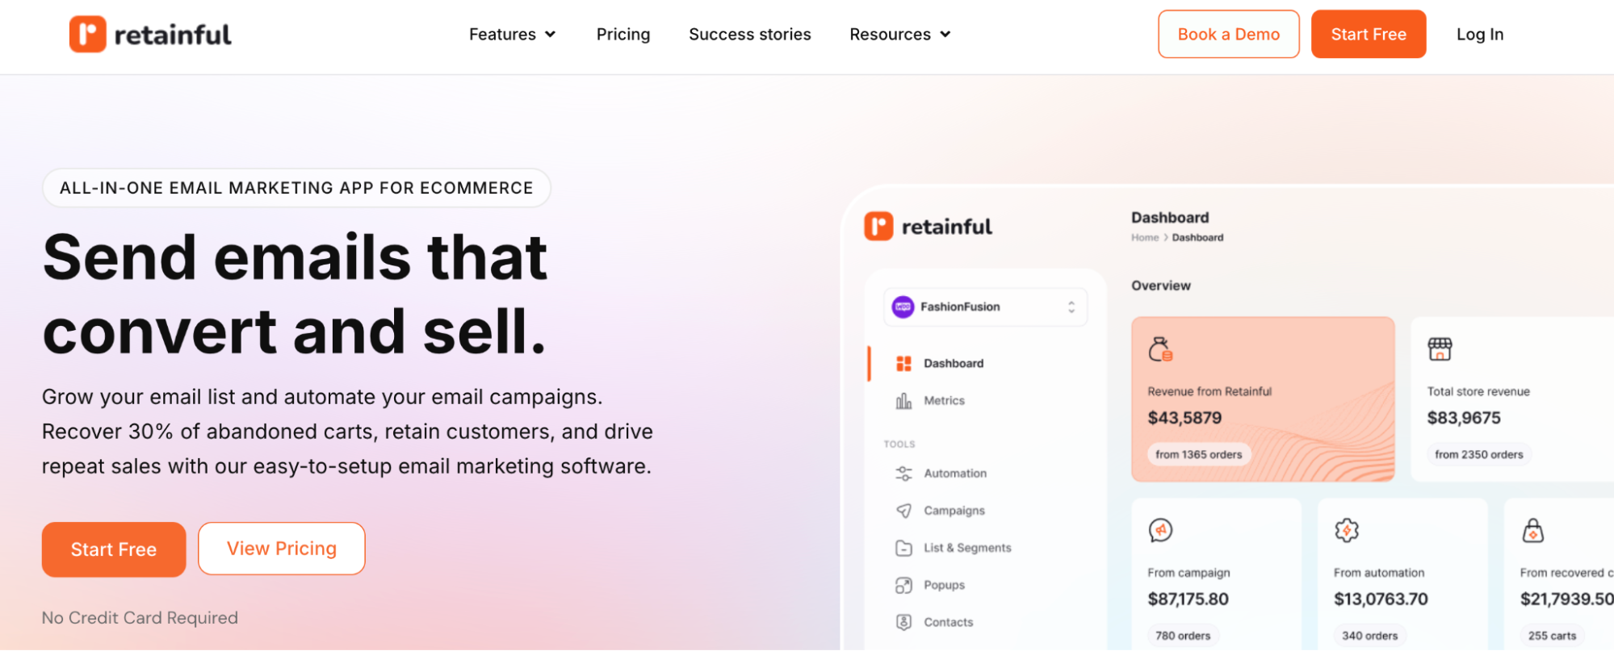Open Popups in the preview sidebar

[944, 585]
